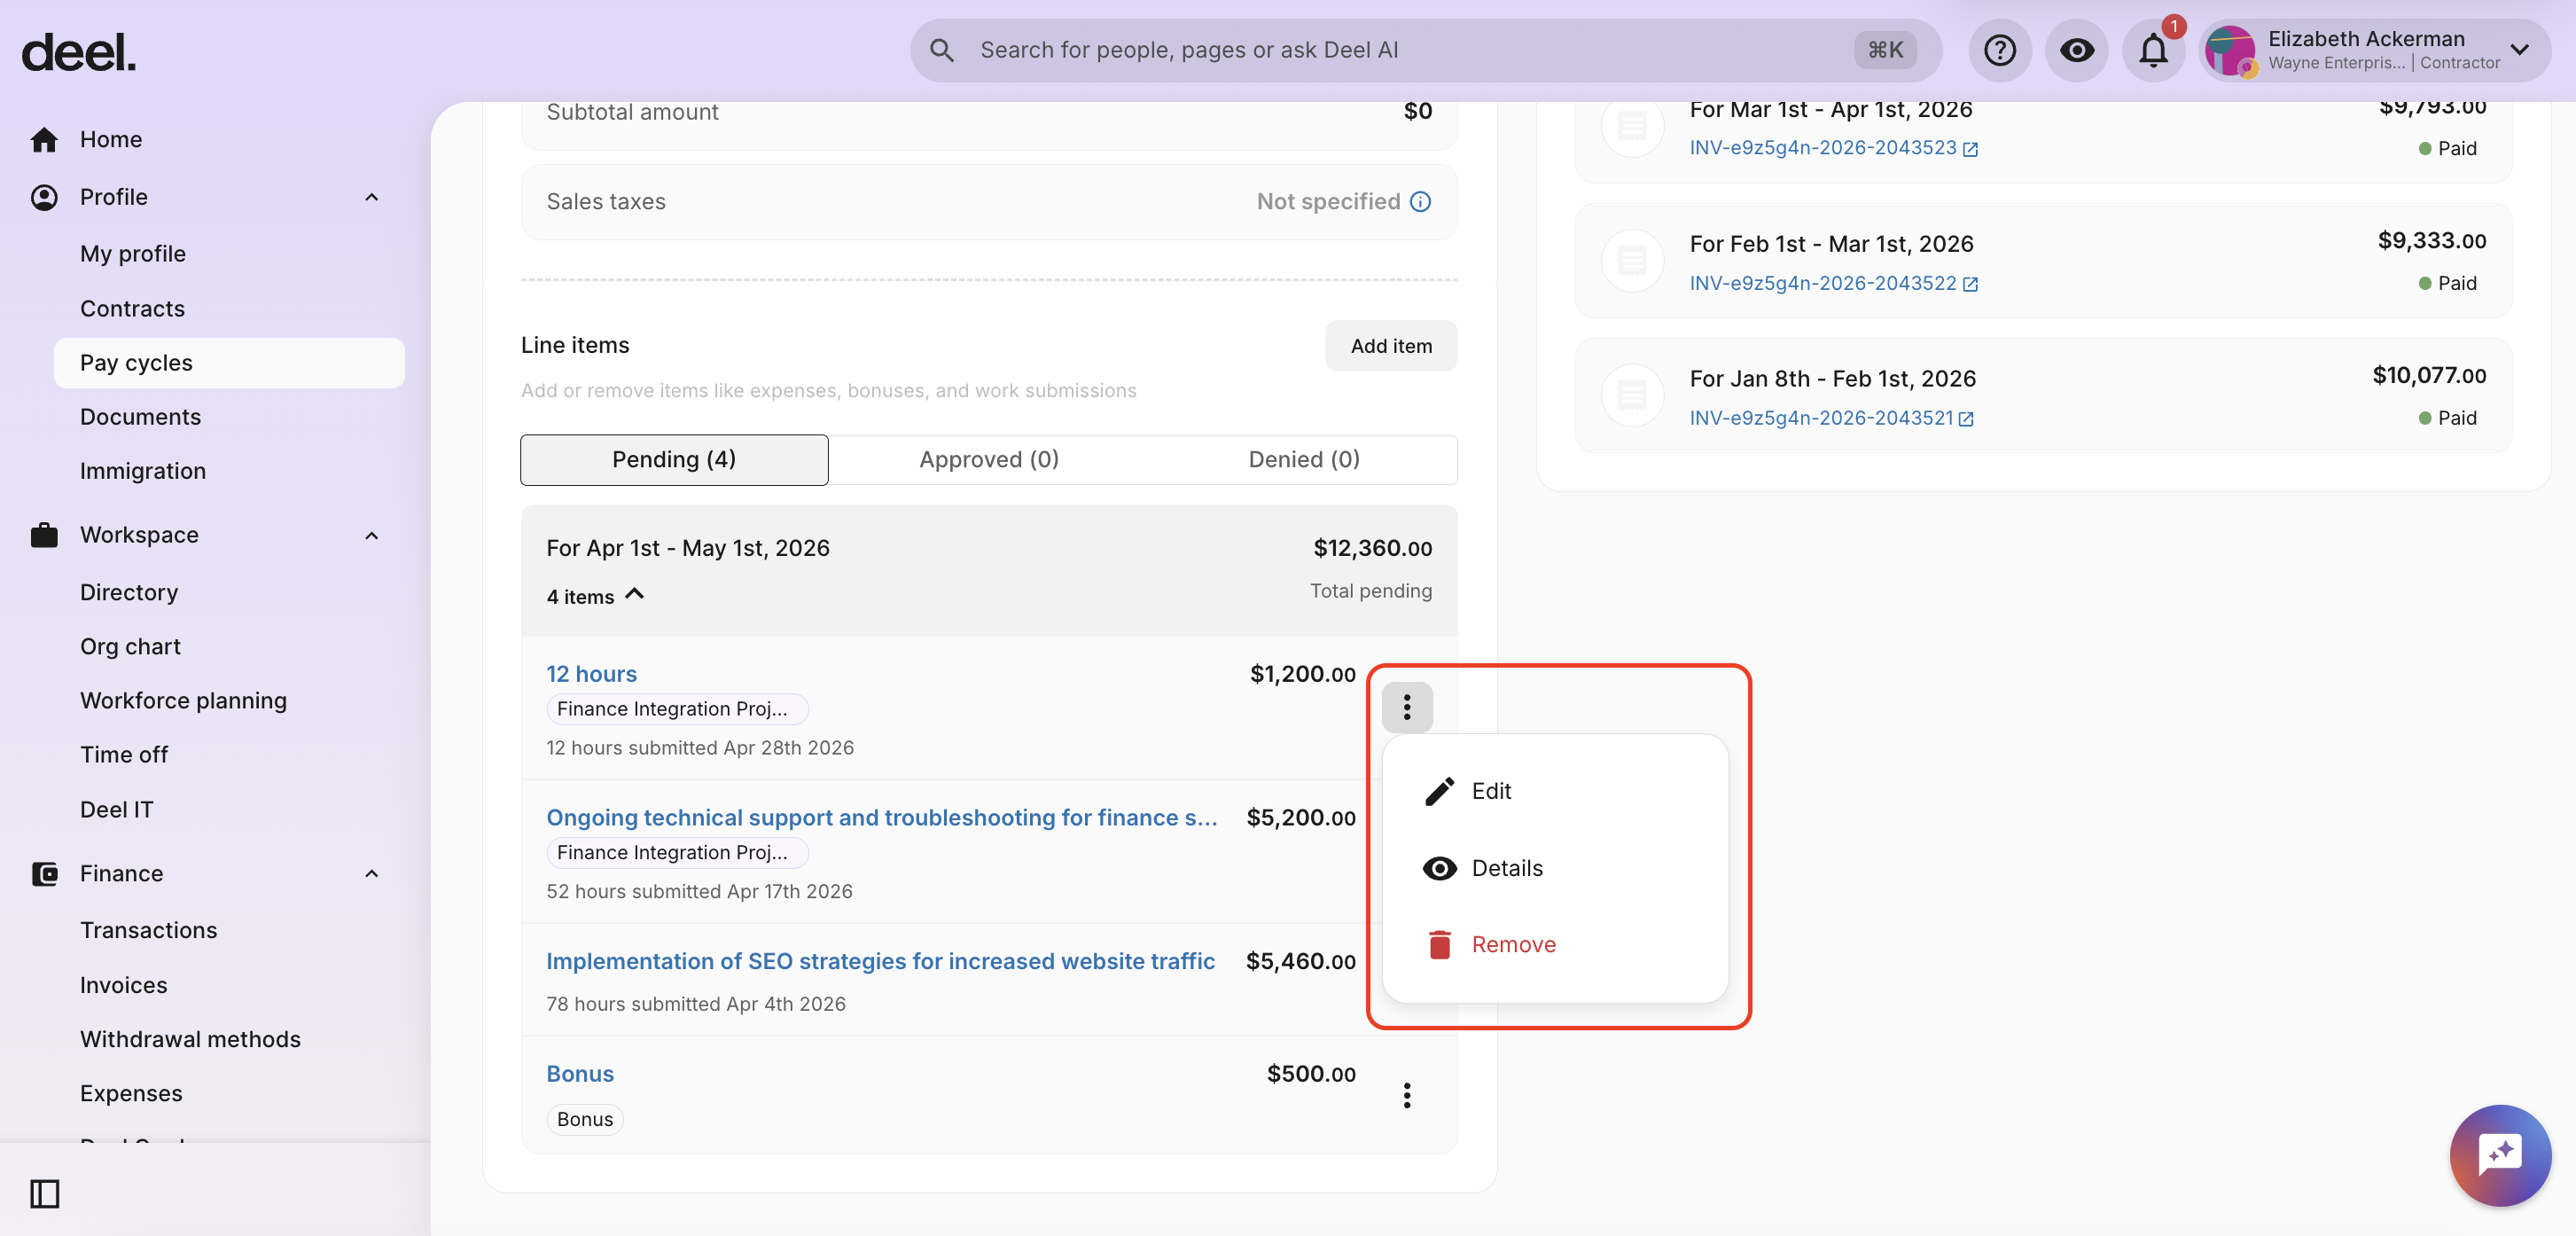Open Expenses in sidebar
Image resolution: width=2576 pixels, height=1236 pixels.
tap(131, 1094)
